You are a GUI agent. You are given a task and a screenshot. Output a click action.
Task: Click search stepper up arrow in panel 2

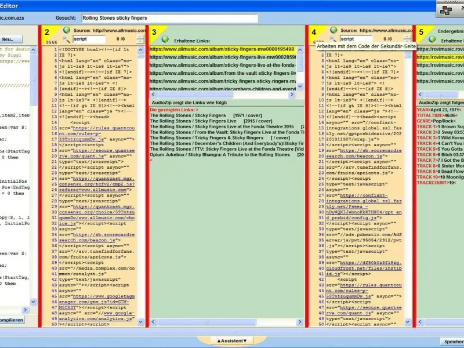pos(140,37)
